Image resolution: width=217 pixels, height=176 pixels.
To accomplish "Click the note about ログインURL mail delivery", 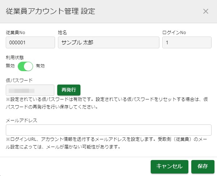I will click(107, 143).
